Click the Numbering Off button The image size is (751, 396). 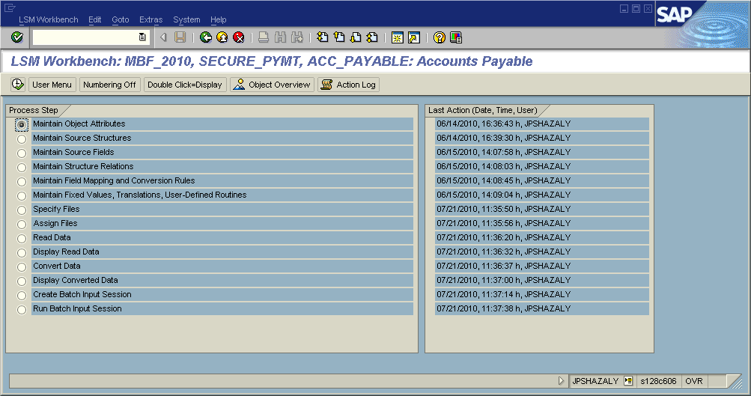coord(109,85)
